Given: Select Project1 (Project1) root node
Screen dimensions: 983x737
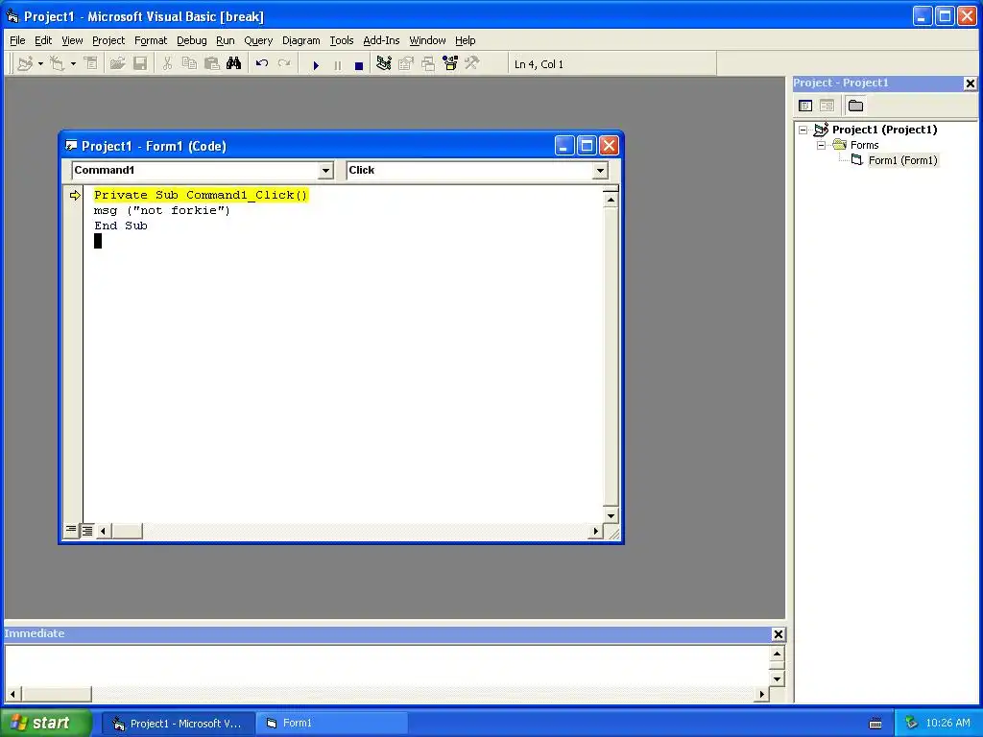Looking at the screenshot, I should [884, 130].
